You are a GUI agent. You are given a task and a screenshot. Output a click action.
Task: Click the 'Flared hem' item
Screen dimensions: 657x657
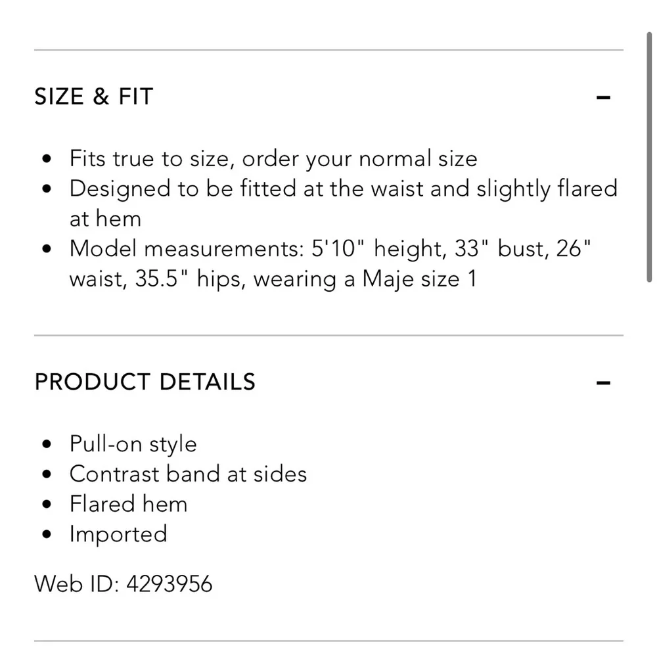click(x=128, y=504)
